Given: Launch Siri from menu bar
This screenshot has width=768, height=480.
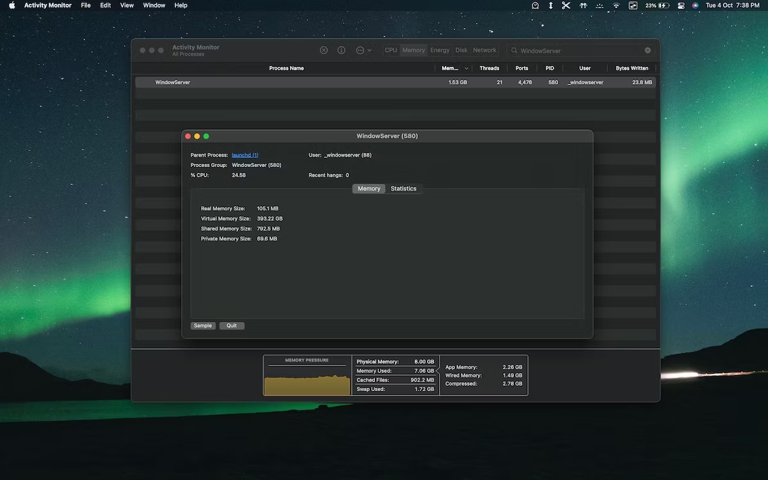Looking at the screenshot, I should tap(695, 5).
